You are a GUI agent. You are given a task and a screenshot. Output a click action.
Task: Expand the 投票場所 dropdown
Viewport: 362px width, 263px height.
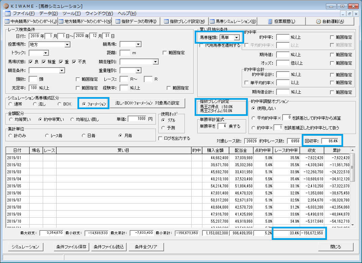[x=67, y=44]
